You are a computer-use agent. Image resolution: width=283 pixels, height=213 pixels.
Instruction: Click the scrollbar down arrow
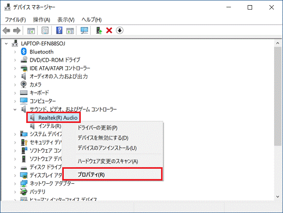[x=277, y=197]
